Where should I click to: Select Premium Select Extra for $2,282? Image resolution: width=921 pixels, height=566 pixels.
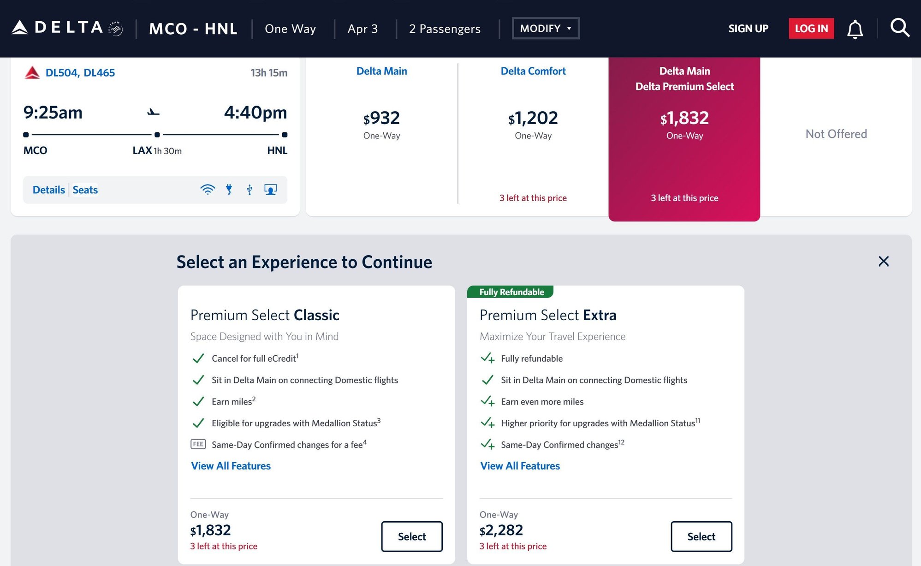[x=701, y=536]
